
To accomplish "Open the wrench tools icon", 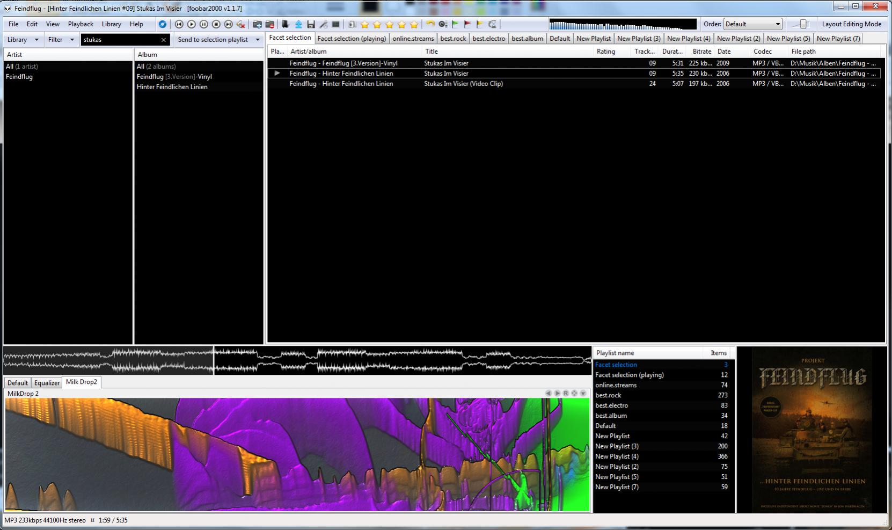I will click(323, 24).
